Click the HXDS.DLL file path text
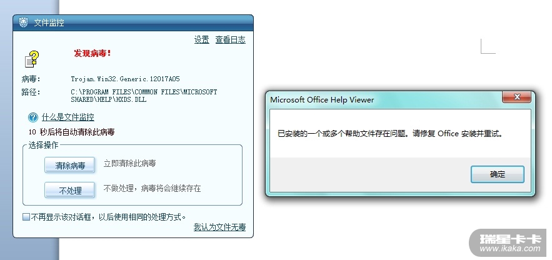The width and height of the screenshot is (552, 260). point(144,96)
